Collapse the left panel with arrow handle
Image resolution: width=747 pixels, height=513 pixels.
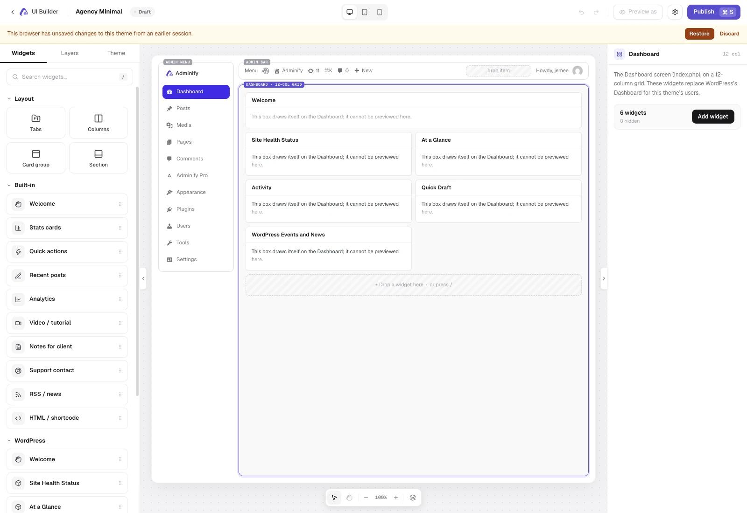143,278
